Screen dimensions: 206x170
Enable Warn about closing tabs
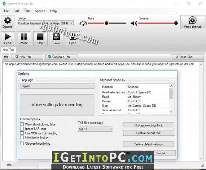coord(22,124)
